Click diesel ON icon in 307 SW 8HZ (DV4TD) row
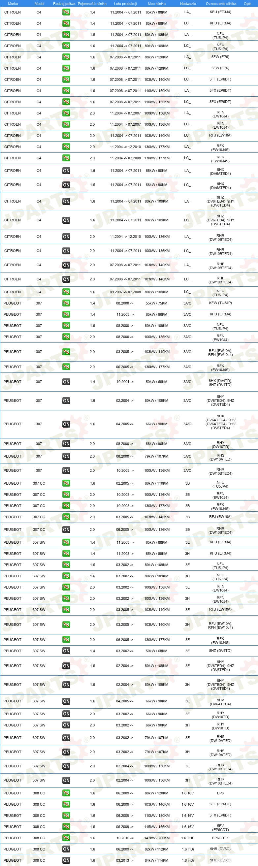This screenshot has height=866, width=258. pyautogui.click(x=66, y=651)
